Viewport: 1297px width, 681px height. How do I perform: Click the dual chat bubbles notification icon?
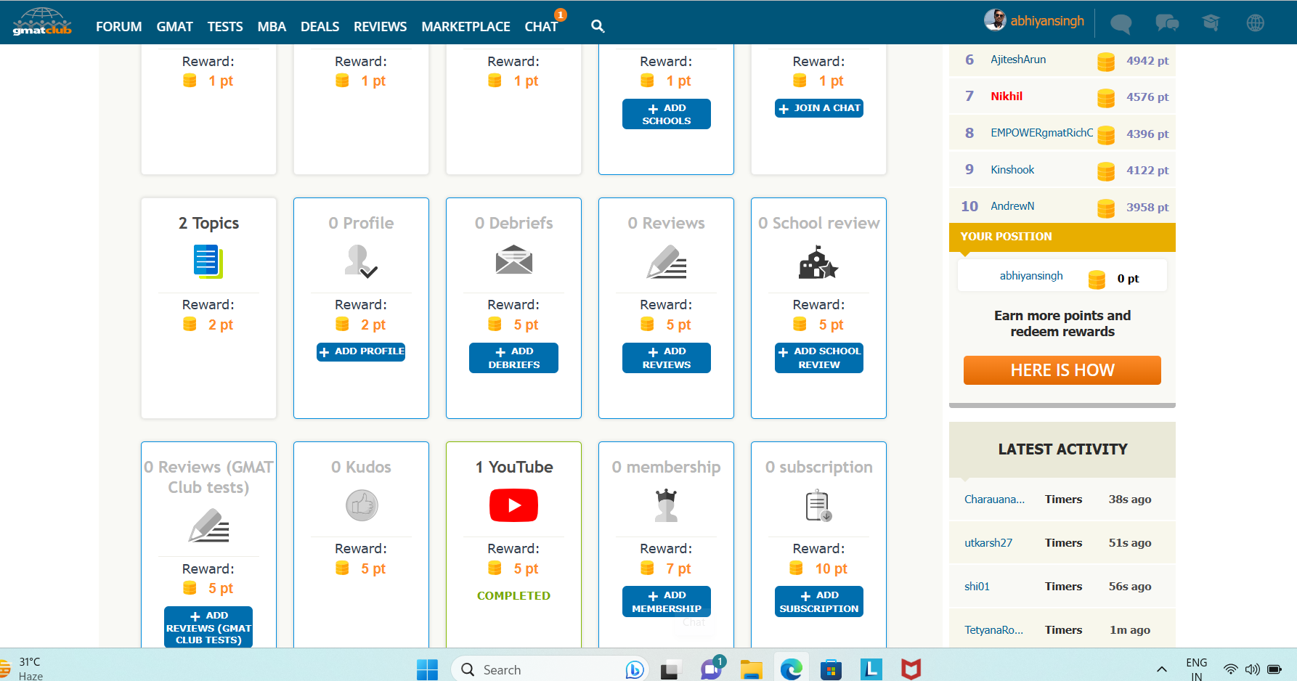click(1166, 23)
